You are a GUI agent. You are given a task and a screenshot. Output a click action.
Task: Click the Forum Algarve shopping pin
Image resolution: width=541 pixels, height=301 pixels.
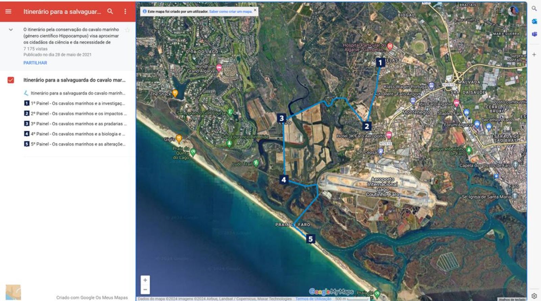click(477, 124)
